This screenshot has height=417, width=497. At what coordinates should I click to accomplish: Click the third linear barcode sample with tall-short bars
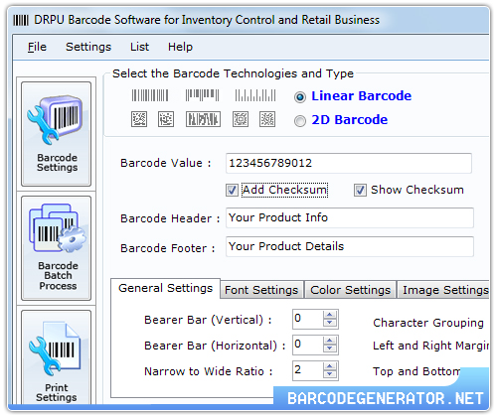tap(255, 95)
